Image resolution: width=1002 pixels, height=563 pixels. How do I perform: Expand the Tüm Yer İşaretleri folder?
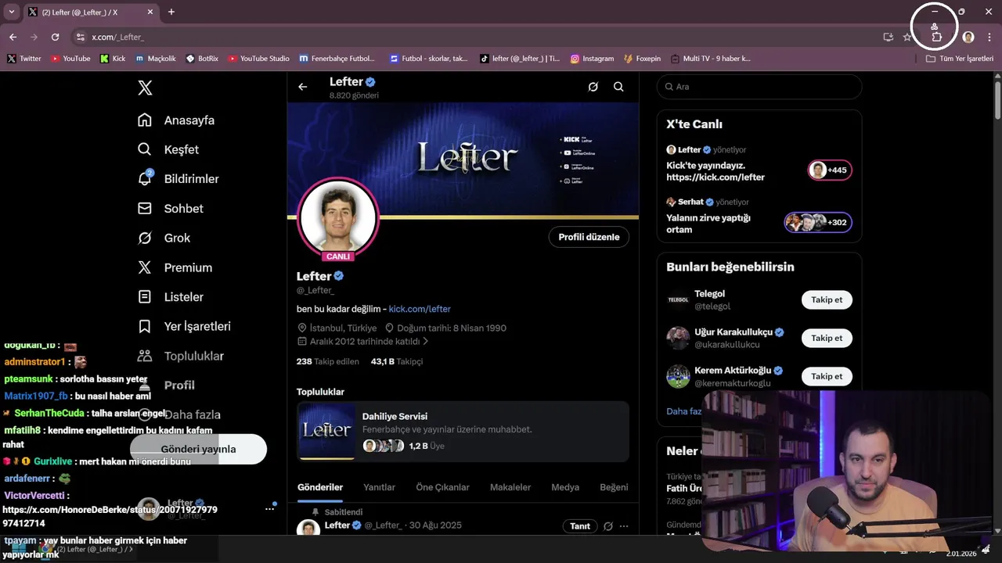pyautogui.click(x=959, y=59)
